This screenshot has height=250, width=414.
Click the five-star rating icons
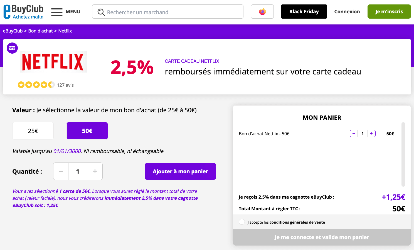[36, 85]
